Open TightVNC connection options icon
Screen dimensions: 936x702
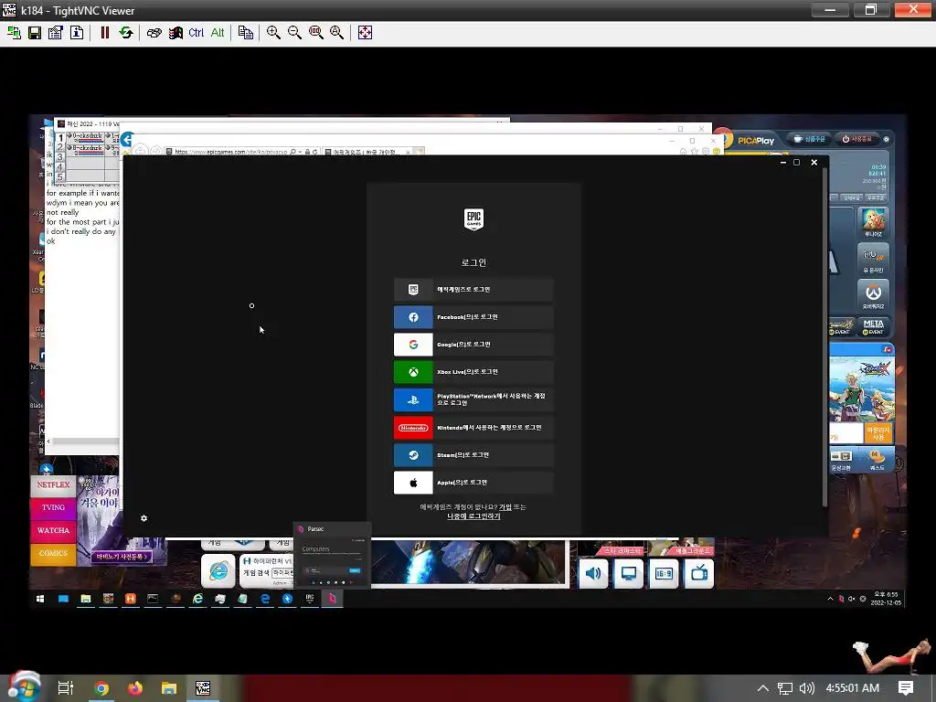point(56,33)
